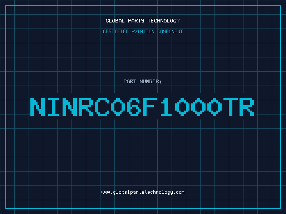The width and height of the screenshot is (286, 214).
Task: Select the CERTIFIED AVIATION COMPONENT subtitle
Action: 143,31
